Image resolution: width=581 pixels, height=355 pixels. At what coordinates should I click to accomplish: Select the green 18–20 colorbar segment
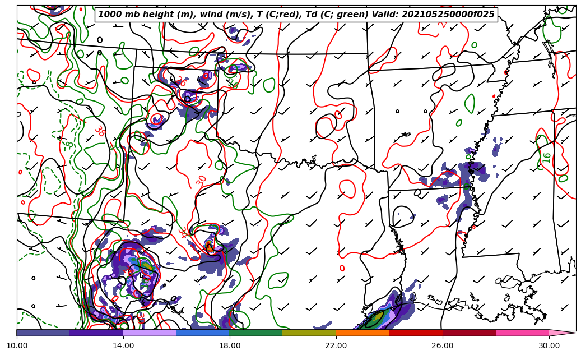[x=256, y=333]
